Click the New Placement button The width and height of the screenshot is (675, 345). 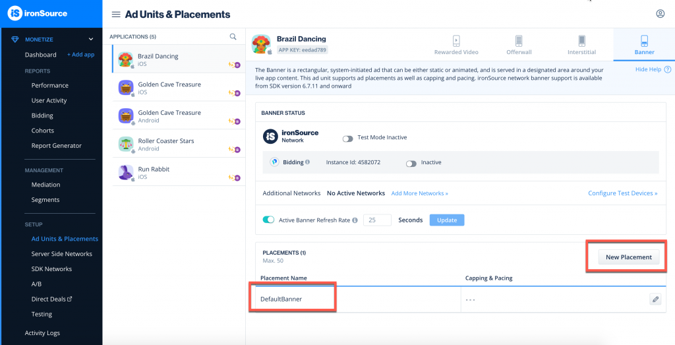[x=629, y=257]
